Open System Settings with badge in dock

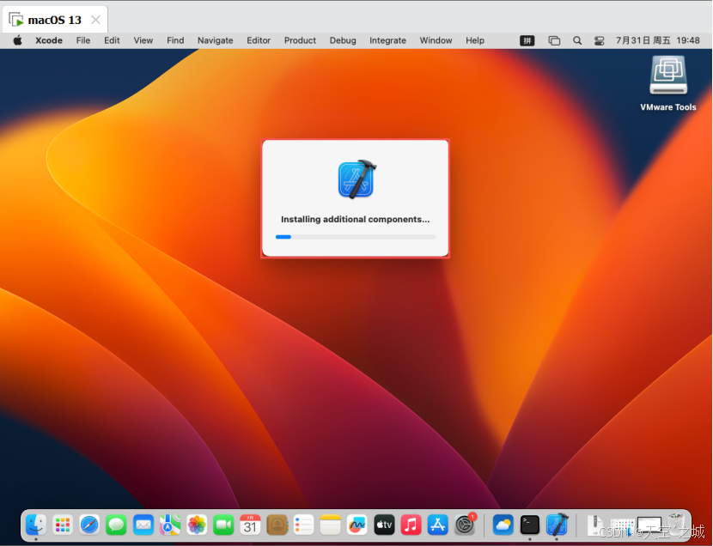(465, 525)
